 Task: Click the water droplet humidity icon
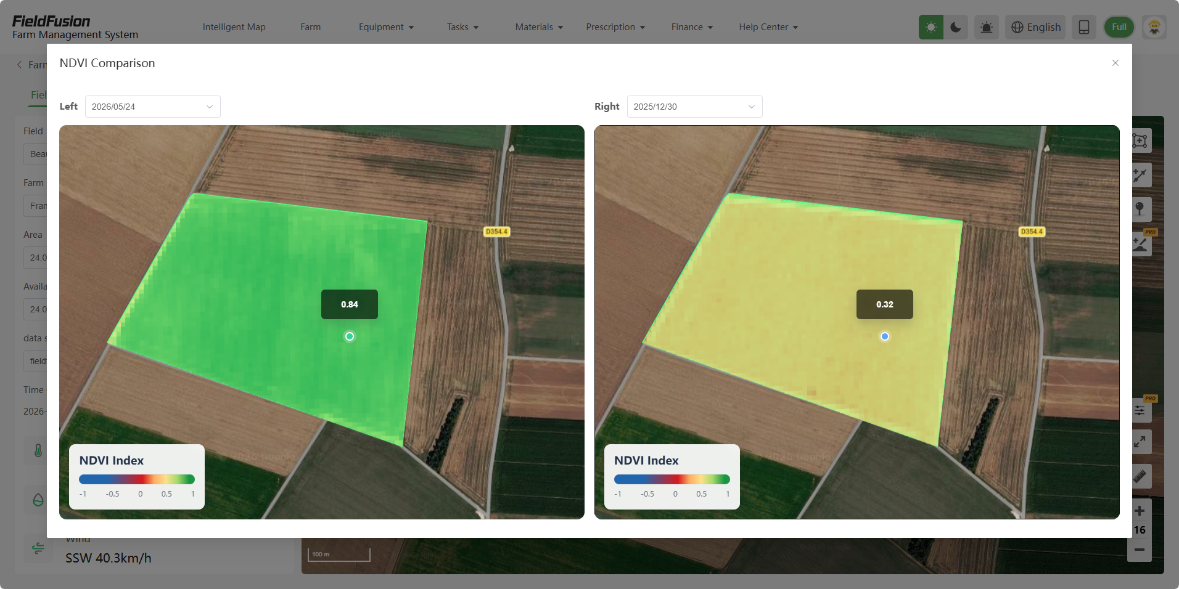(x=38, y=500)
